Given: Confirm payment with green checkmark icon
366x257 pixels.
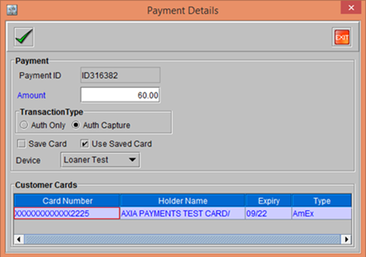Looking at the screenshot, I should (24, 37).
